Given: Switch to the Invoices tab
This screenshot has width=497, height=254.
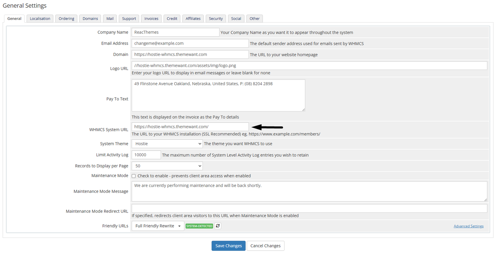Looking at the screenshot, I should click(151, 19).
